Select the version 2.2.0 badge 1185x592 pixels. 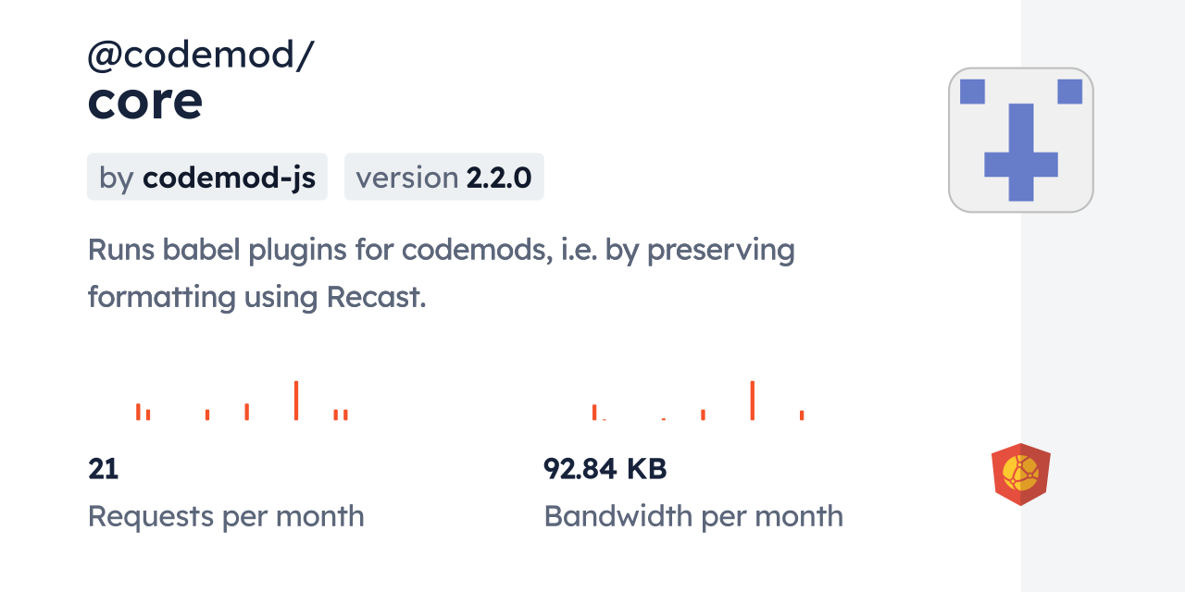pos(443,177)
